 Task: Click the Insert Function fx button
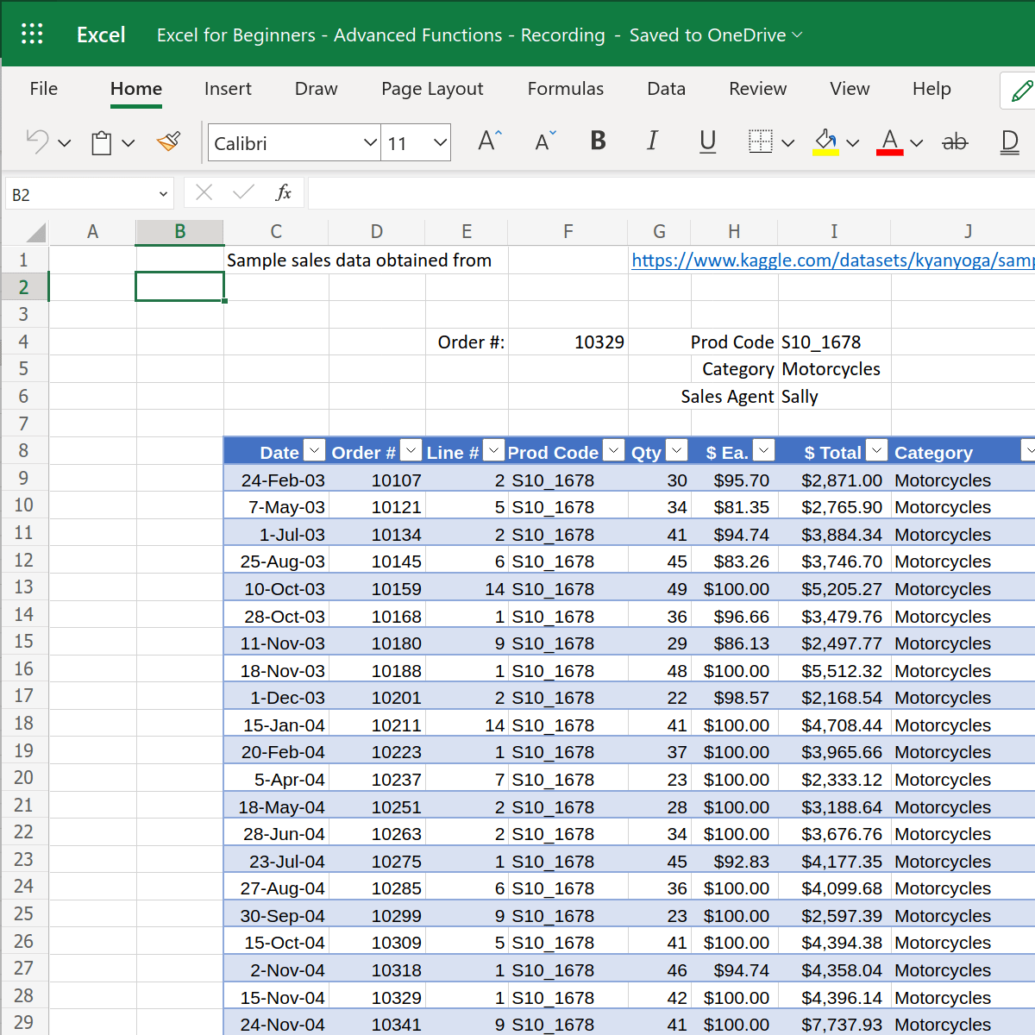[283, 192]
